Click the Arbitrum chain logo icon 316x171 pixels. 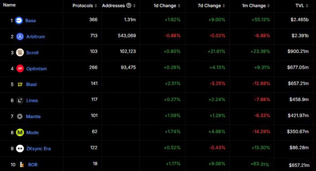[x=20, y=37]
